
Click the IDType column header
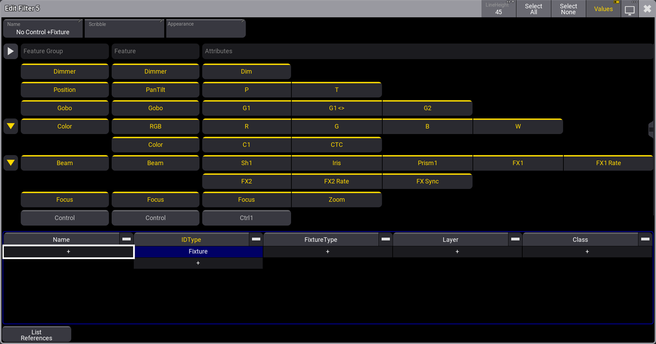click(x=191, y=239)
